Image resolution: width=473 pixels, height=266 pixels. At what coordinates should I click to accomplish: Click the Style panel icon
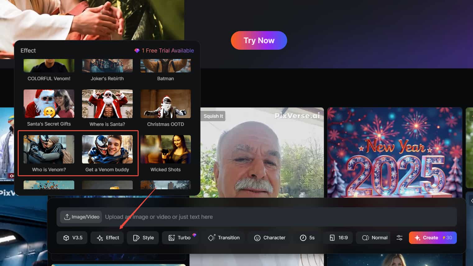coord(136,238)
